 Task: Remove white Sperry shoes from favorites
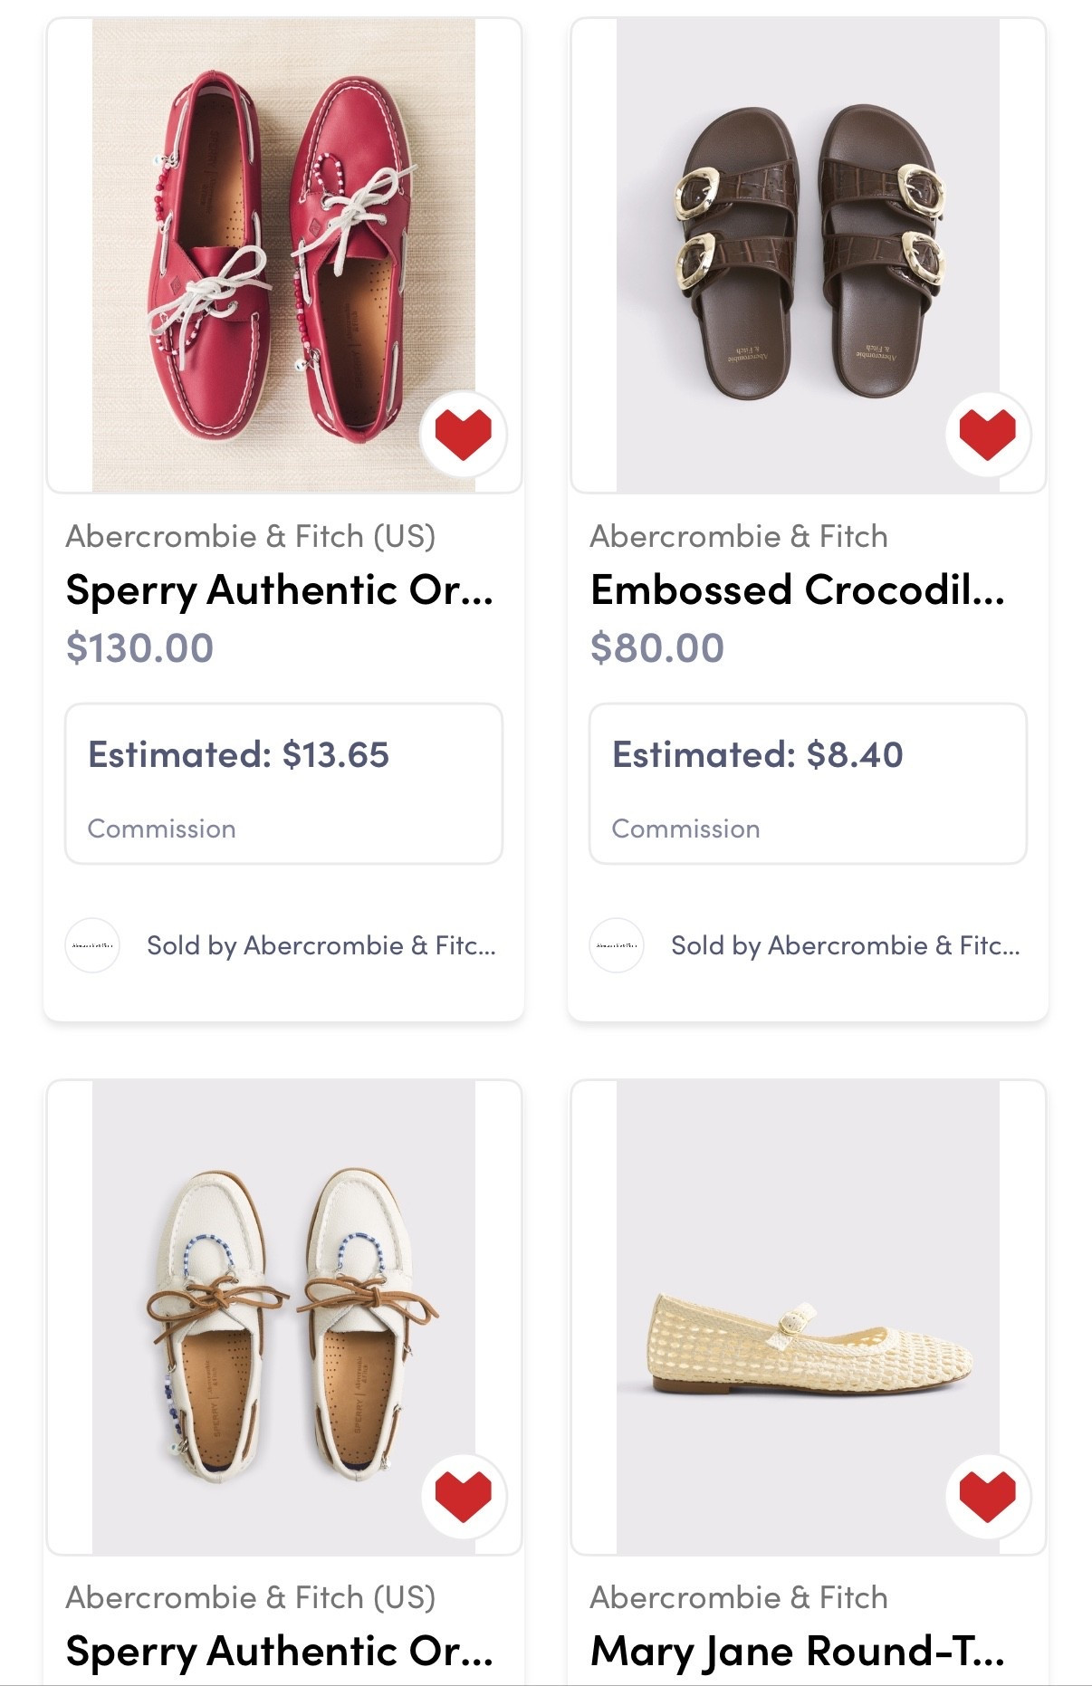[463, 1495]
